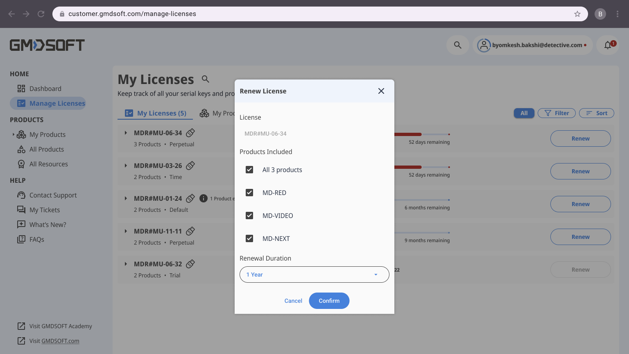Viewport: 629px width, 354px height.
Task: Open the browser three-dot menu
Action: pyautogui.click(x=618, y=14)
